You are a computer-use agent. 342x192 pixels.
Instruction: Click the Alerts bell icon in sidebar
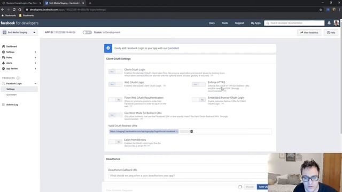coord(3,63)
